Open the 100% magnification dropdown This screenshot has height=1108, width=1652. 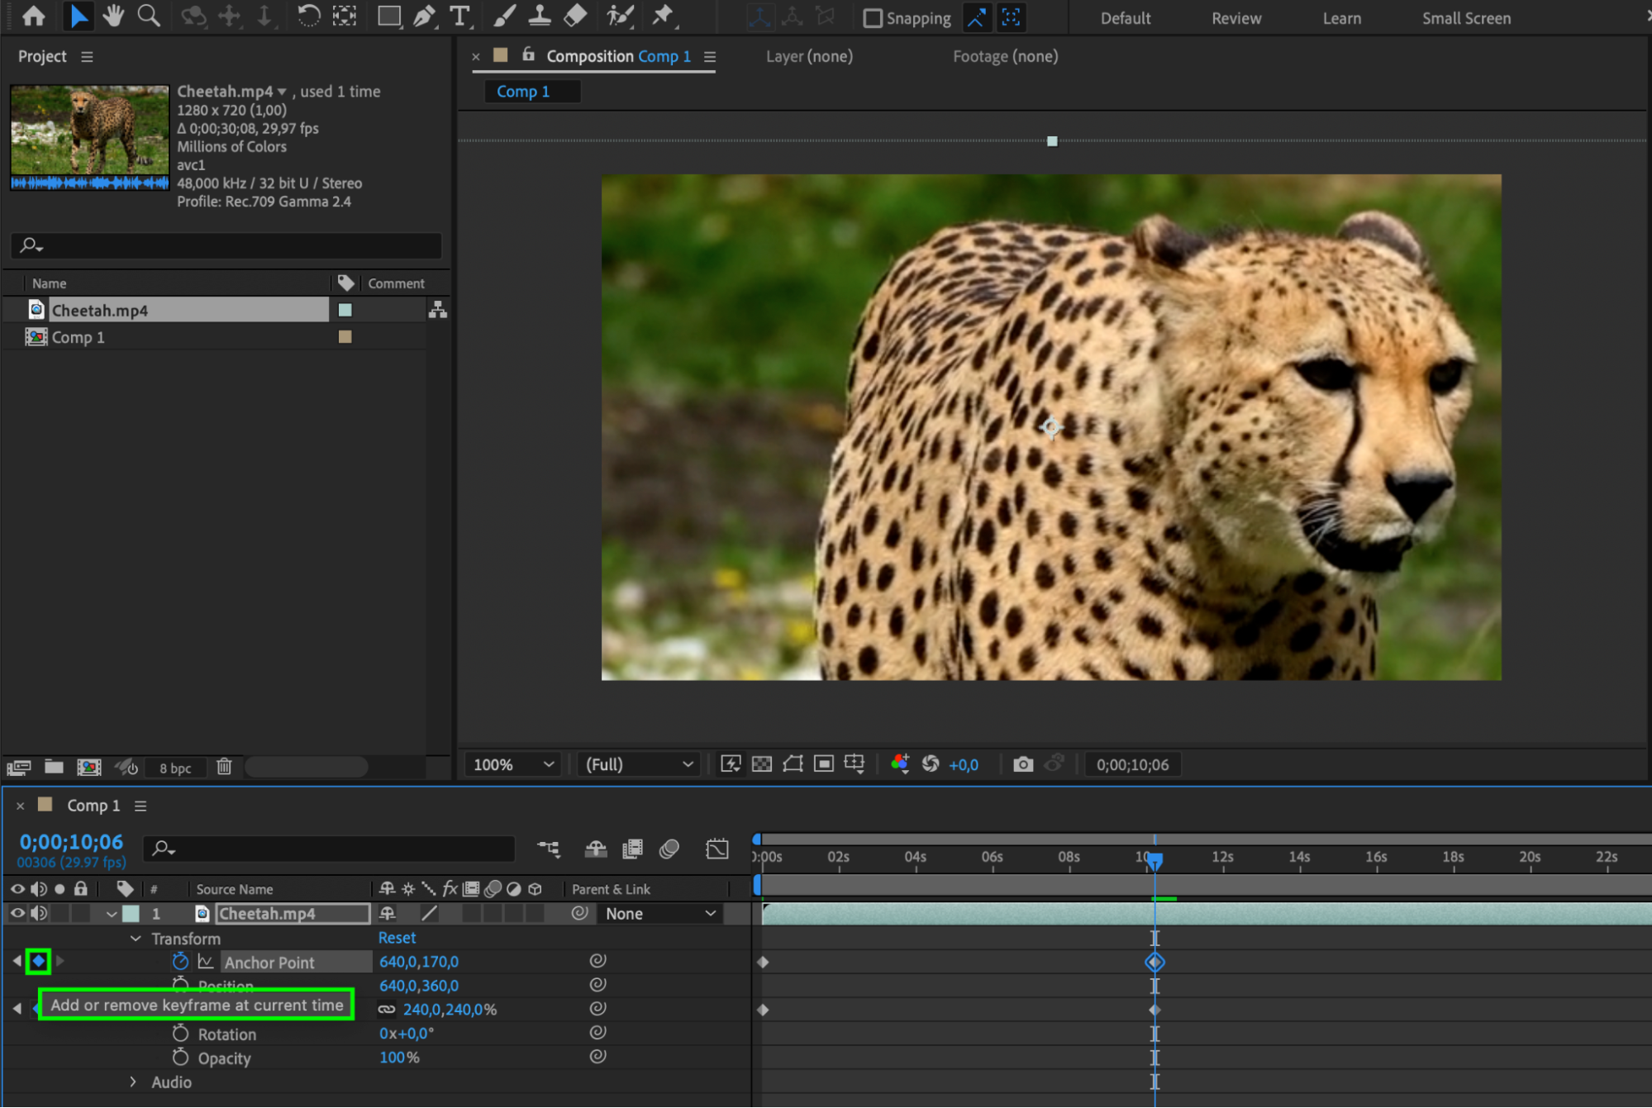512,764
